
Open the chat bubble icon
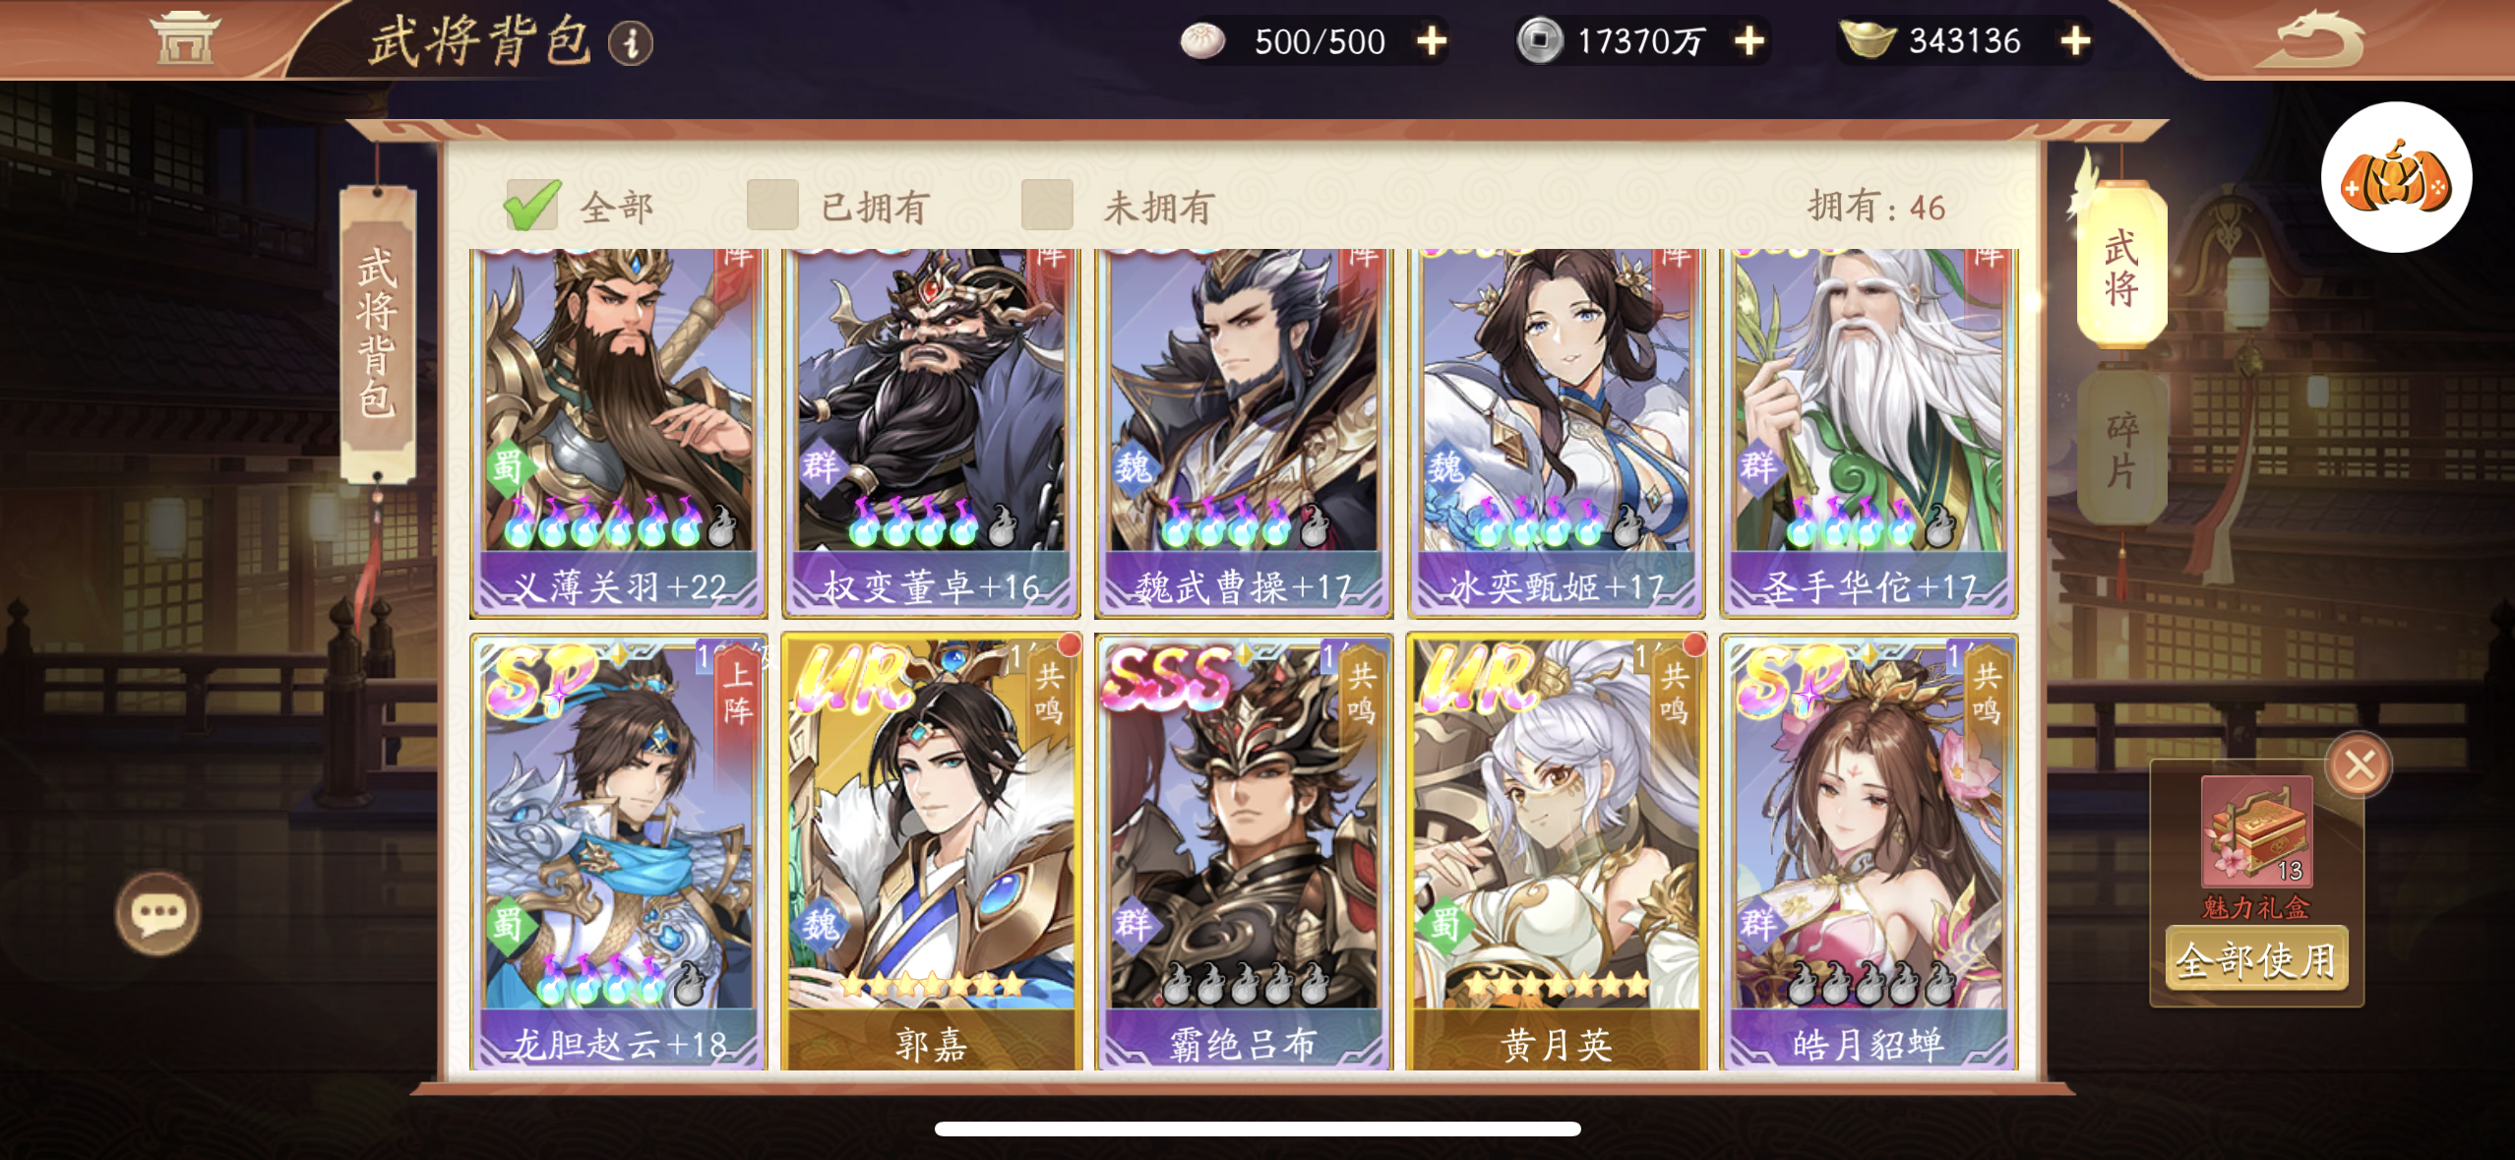(157, 913)
